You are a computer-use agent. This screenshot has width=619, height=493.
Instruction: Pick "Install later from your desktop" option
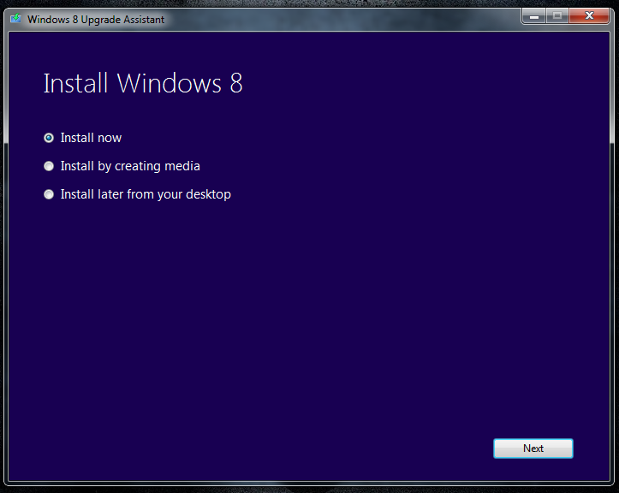pos(49,194)
